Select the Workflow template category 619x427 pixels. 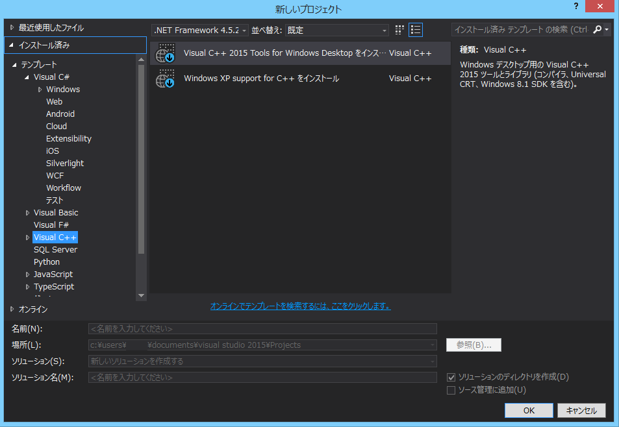(x=64, y=188)
